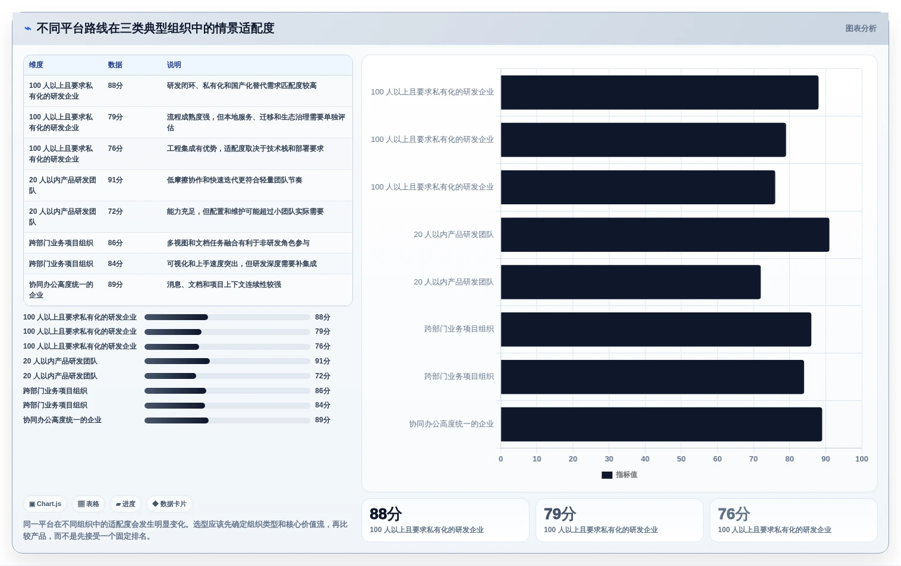
Task: Click the lower 跨部门业务项目组织 chart bar
Action: point(653,377)
